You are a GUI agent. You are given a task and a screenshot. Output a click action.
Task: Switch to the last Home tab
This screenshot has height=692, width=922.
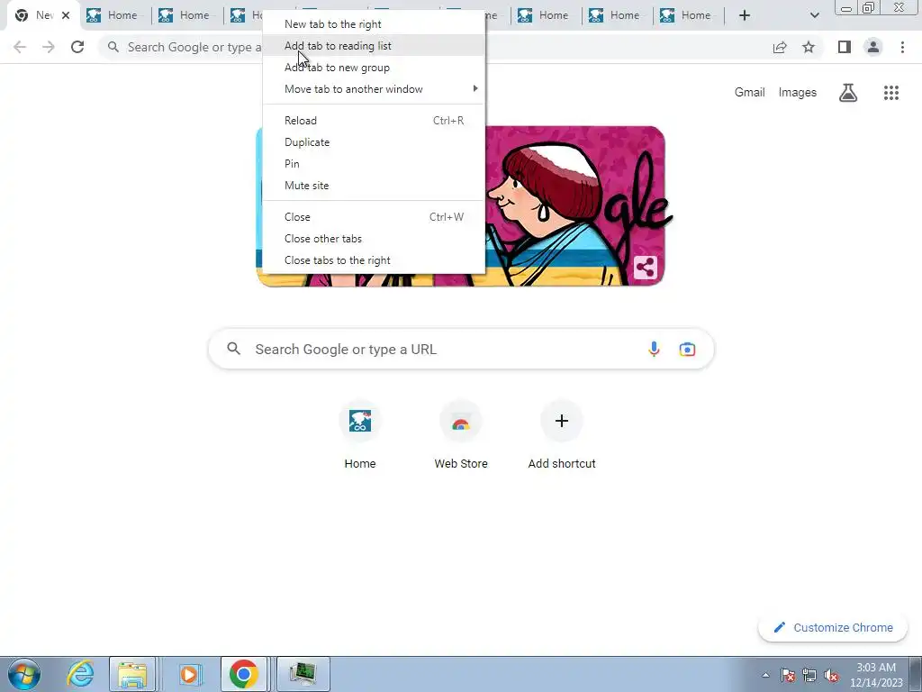(688, 15)
